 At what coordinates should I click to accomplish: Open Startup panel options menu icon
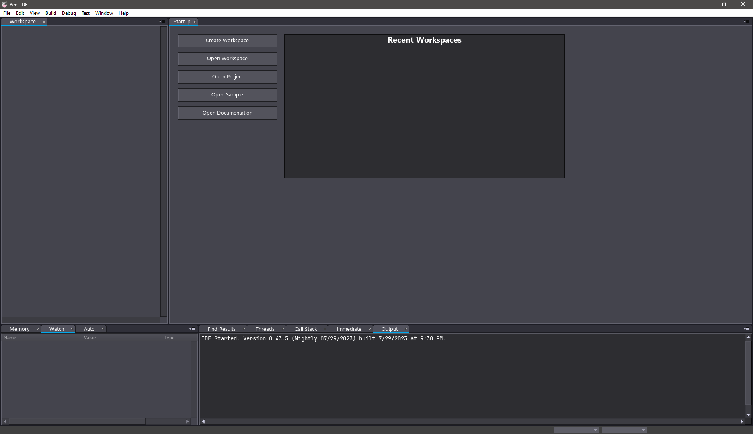click(747, 22)
